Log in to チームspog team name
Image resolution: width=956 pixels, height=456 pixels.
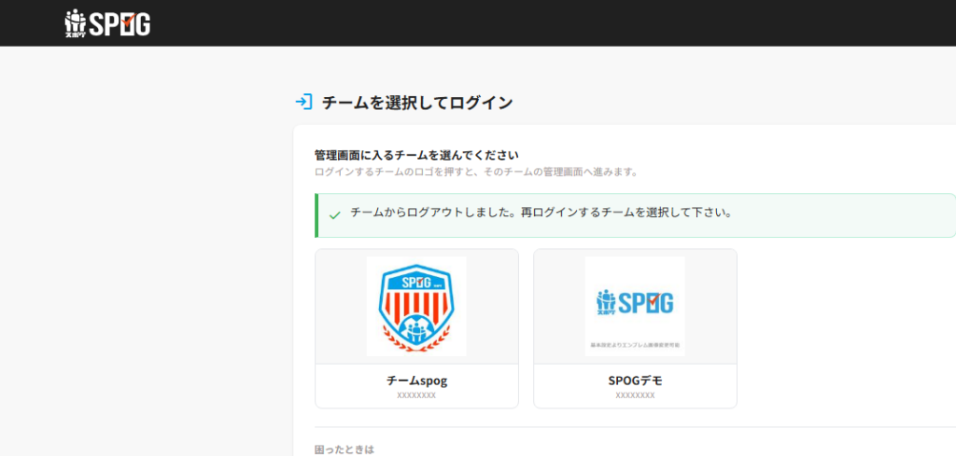coord(416,381)
